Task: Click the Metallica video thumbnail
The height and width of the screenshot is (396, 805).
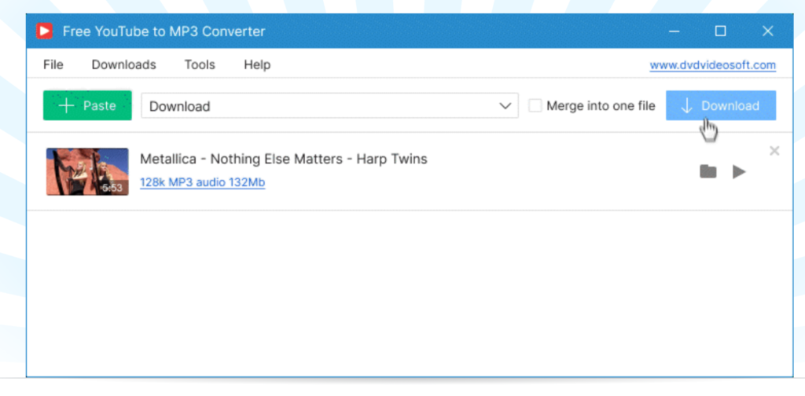Action: click(x=87, y=172)
